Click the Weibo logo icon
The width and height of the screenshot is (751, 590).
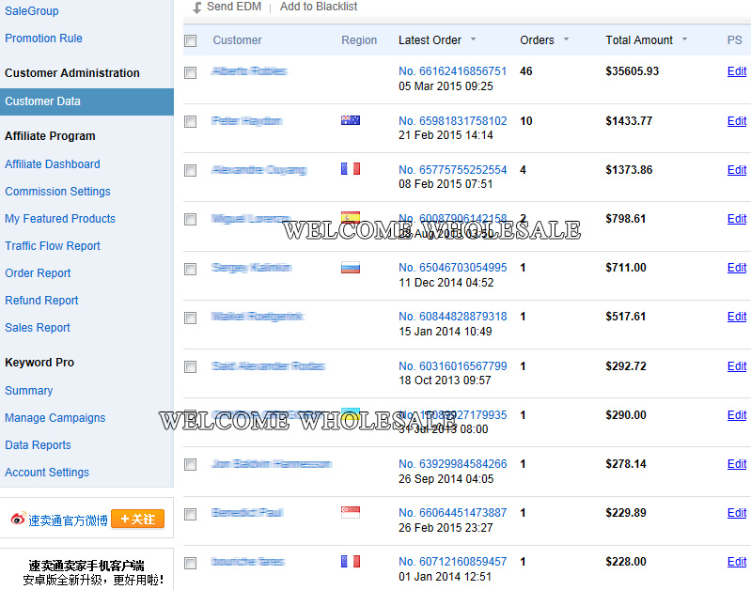(18, 520)
